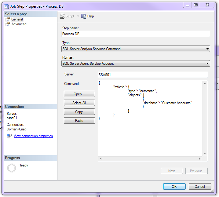Click the command box scroll down arrow
This screenshot has height=197, width=219.
[x=205, y=153]
